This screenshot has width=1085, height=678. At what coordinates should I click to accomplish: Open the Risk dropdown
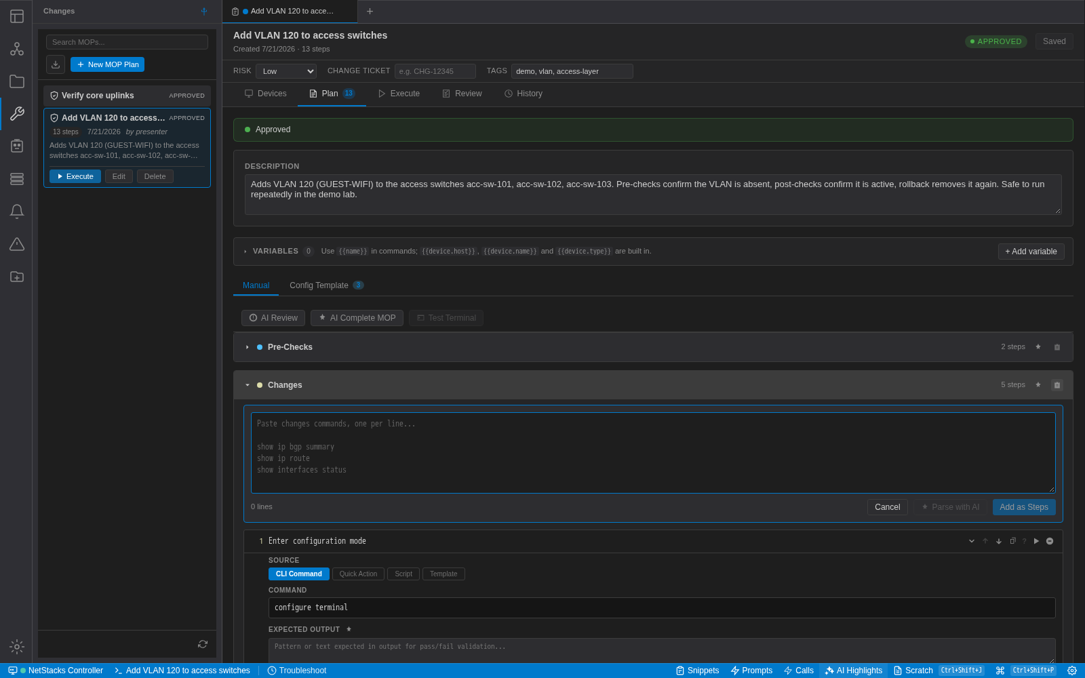[x=286, y=71]
